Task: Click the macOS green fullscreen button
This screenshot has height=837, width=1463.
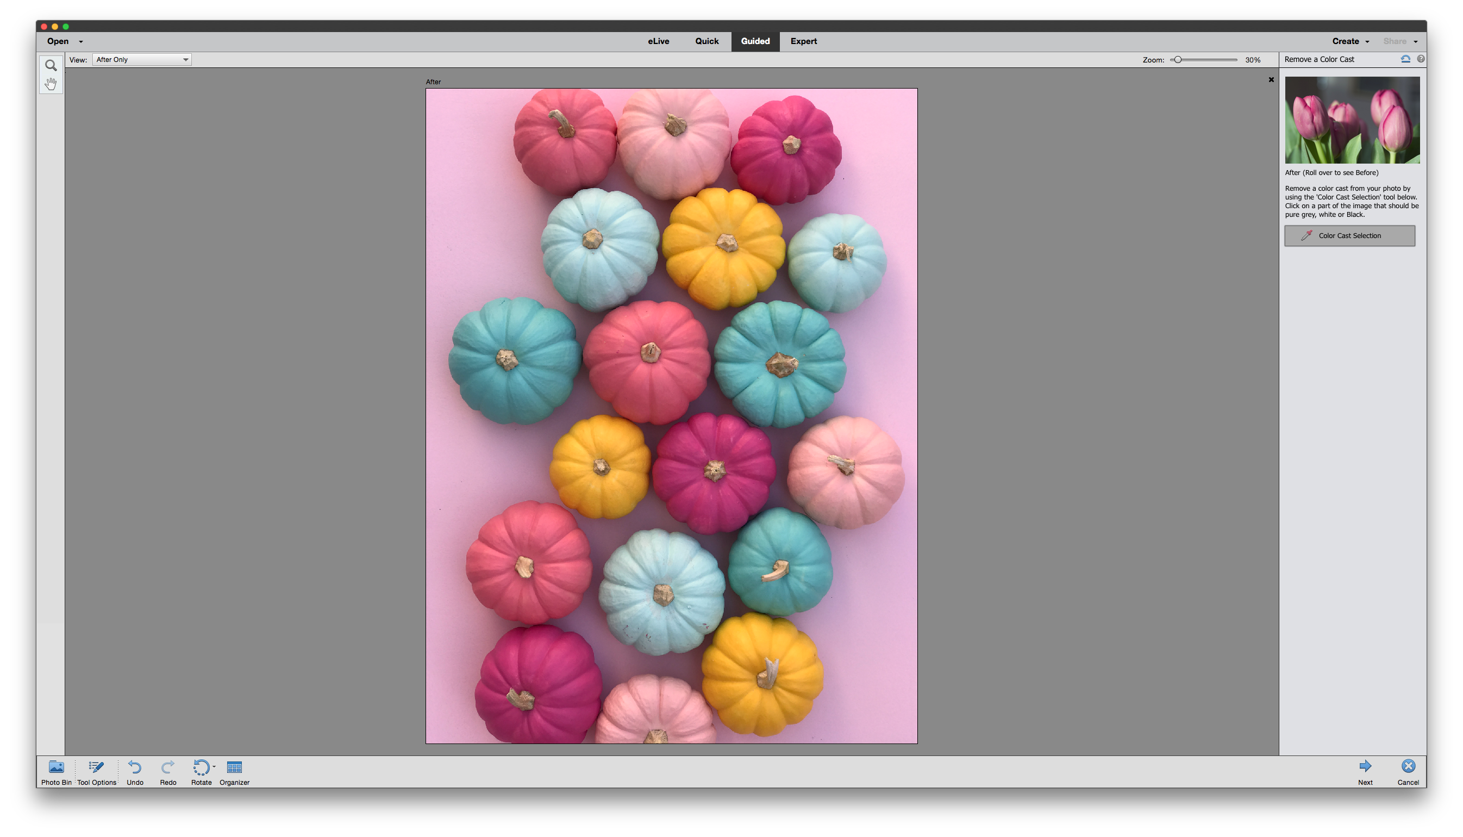Action: click(66, 27)
